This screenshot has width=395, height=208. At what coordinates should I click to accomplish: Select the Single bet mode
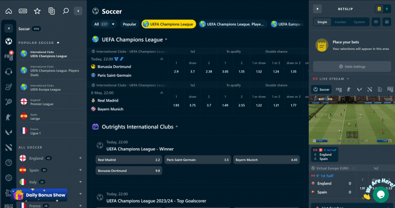click(x=322, y=22)
